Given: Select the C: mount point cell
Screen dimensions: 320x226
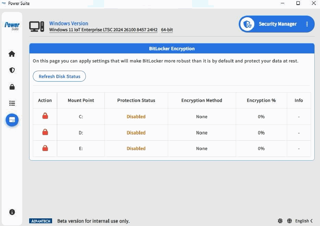Looking at the screenshot, I should click(81, 116).
